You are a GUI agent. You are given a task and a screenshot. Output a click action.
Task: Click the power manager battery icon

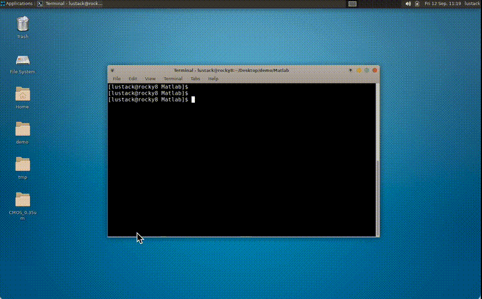pos(417,4)
